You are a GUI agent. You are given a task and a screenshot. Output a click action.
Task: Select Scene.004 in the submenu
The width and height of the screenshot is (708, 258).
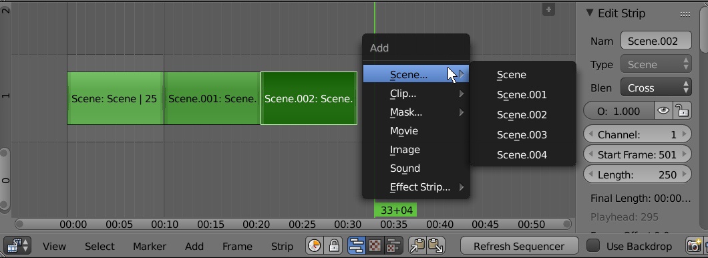(x=523, y=154)
